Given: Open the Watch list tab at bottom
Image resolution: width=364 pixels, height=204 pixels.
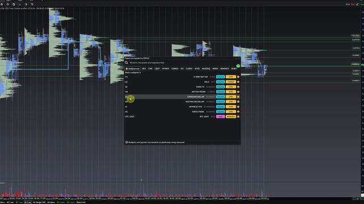Looking at the screenshot, I should tap(81, 202).
